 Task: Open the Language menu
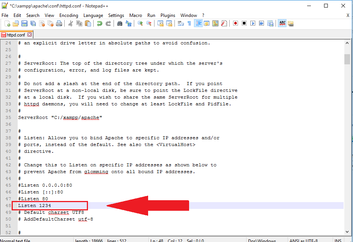pyautogui.click(x=93, y=15)
